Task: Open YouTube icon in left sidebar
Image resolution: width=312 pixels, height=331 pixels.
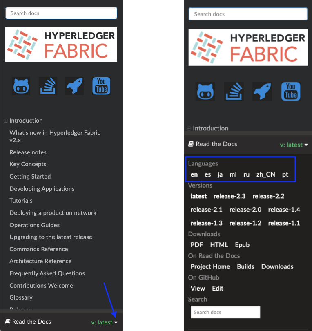Action: tap(101, 86)
